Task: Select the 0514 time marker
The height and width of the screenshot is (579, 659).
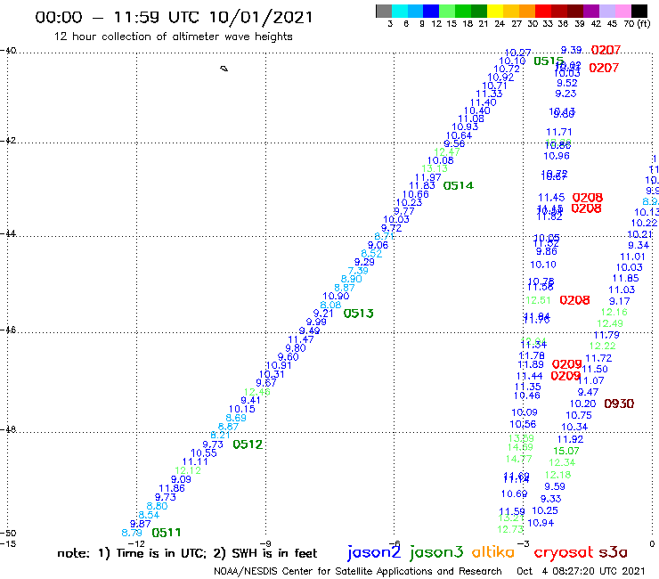Action: click(x=459, y=185)
